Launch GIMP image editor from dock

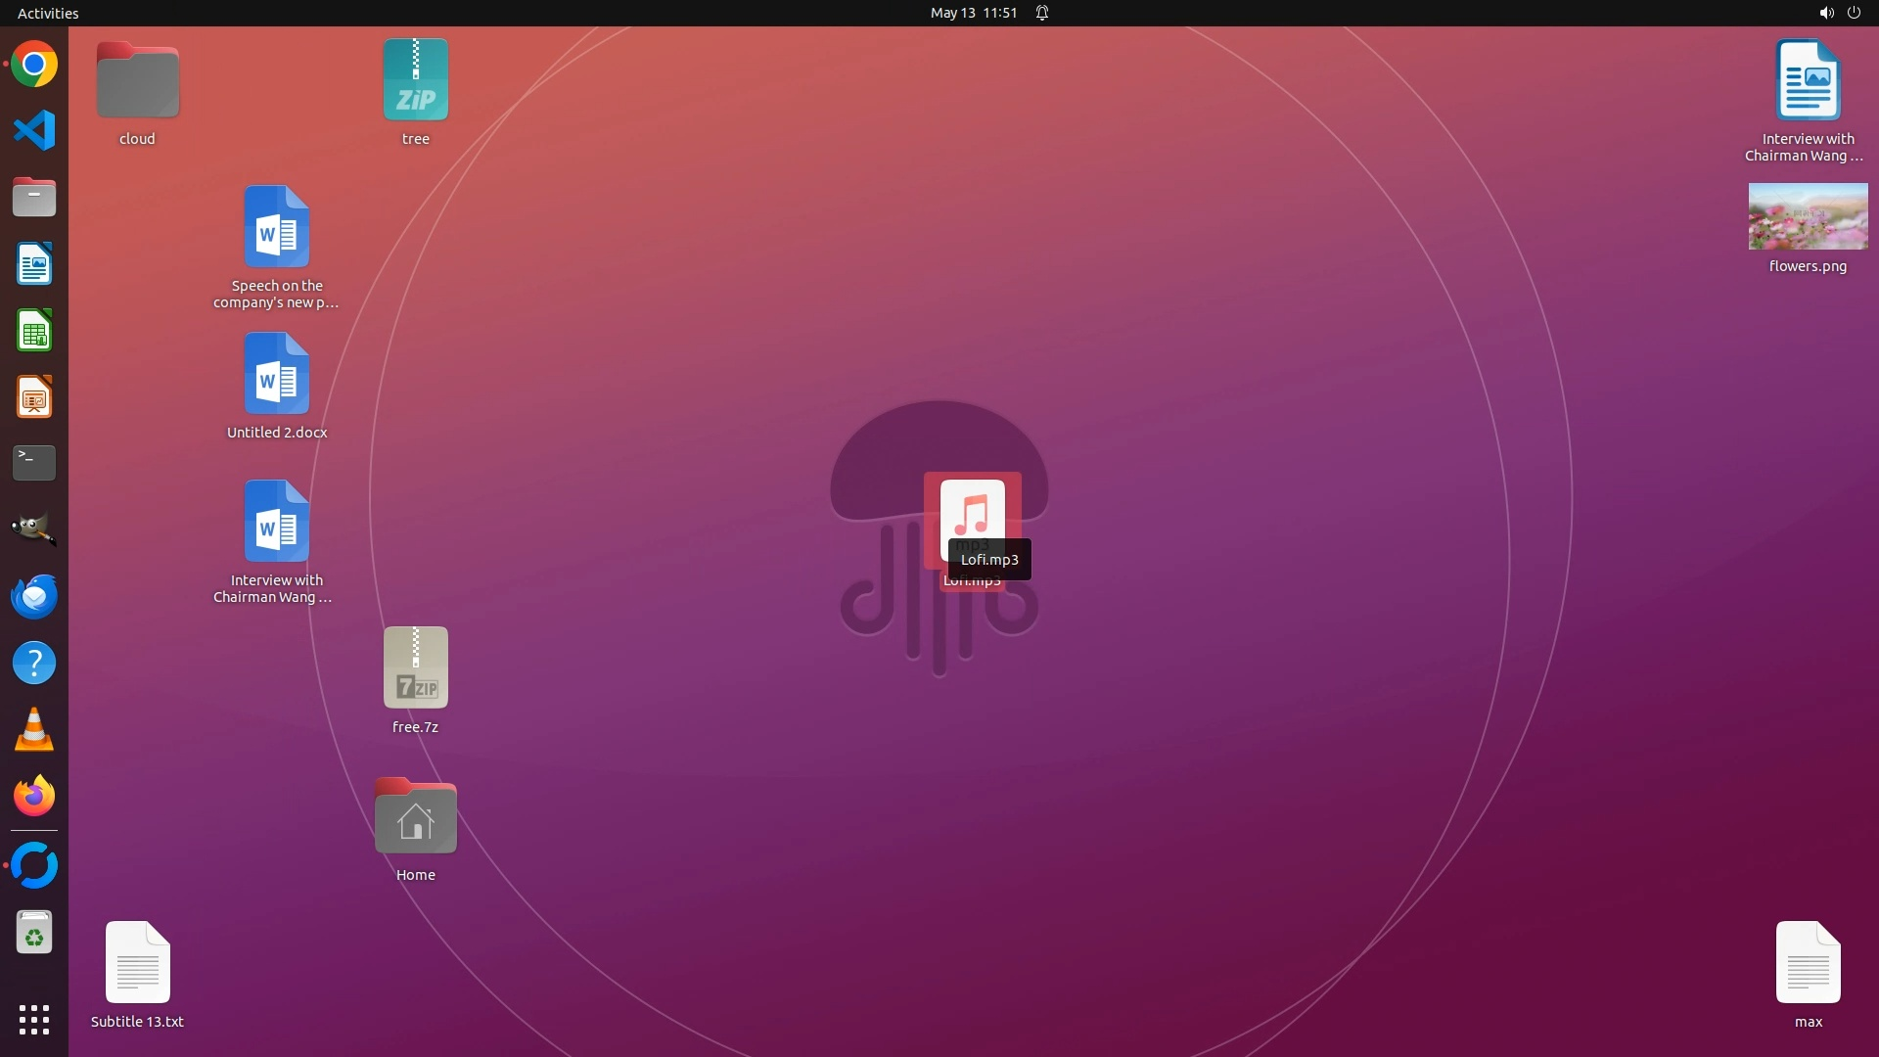[34, 529]
